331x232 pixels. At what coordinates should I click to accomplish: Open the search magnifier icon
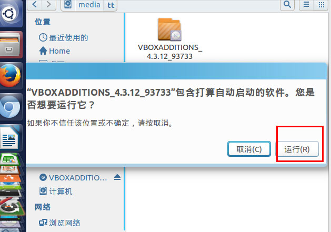pos(287,4)
